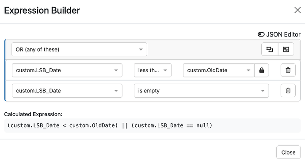Click the add condition icon in group header
305x162 pixels.
[270, 49]
